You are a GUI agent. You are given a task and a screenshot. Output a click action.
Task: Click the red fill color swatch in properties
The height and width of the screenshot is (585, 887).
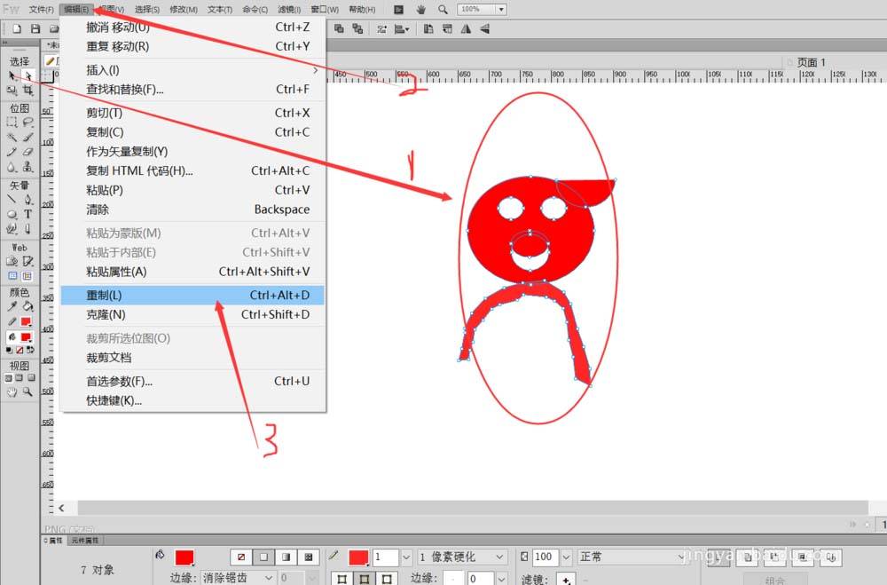184,557
